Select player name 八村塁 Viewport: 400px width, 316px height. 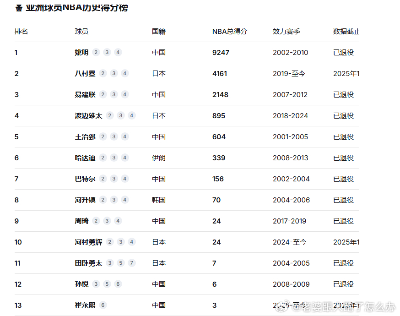coord(85,74)
